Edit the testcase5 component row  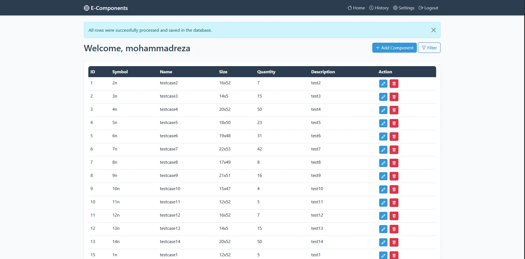(x=383, y=123)
